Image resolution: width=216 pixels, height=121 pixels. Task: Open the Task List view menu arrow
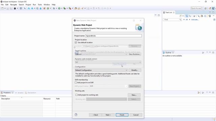click(214, 16)
